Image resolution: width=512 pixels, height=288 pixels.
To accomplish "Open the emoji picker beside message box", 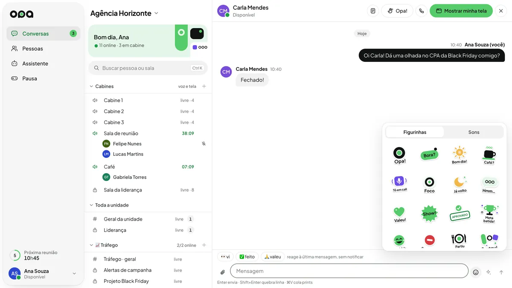I will 476,272.
